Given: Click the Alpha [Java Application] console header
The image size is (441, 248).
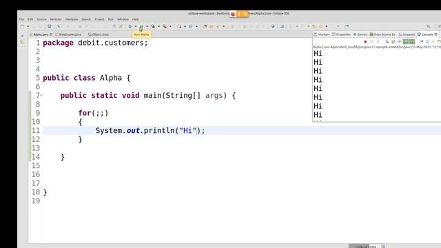Looking at the screenshot, I should click(377, 47).
